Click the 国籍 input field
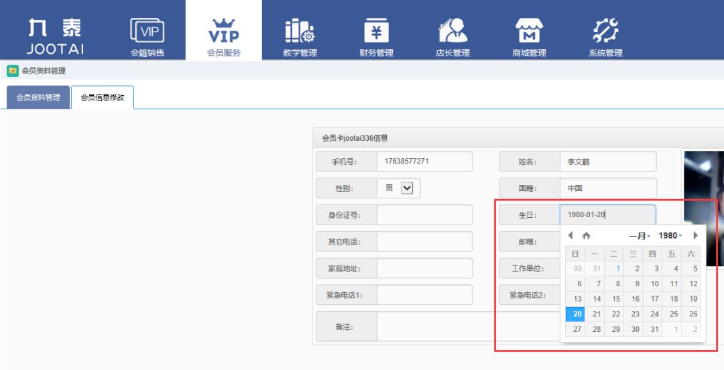 click(607, 188)
